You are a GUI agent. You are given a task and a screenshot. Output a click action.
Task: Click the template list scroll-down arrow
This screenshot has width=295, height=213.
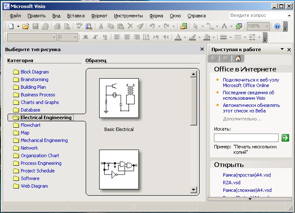pyautogui.click(x=193, y=190)
